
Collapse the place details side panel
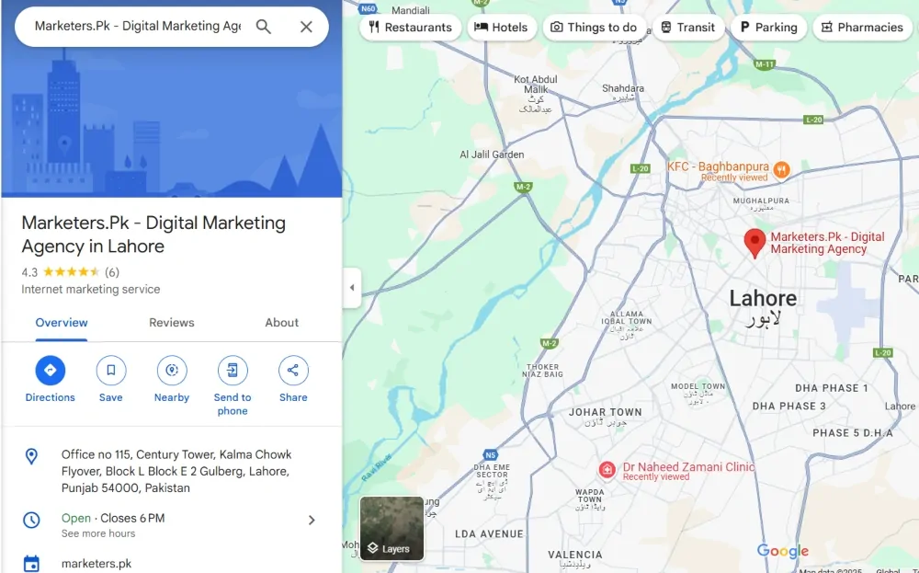click(x=352, y=288)
